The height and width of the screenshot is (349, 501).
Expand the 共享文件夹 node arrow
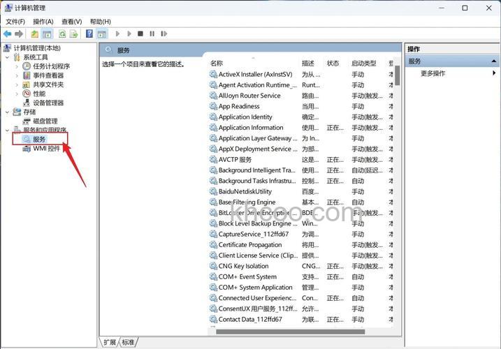tap(17, 84)
